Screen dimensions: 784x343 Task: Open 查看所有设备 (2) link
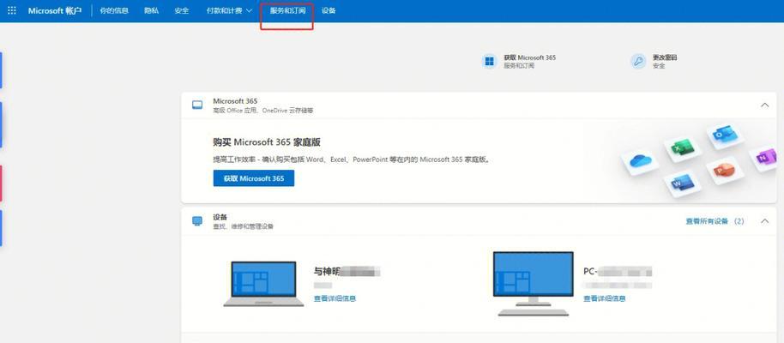coord(715,221)
